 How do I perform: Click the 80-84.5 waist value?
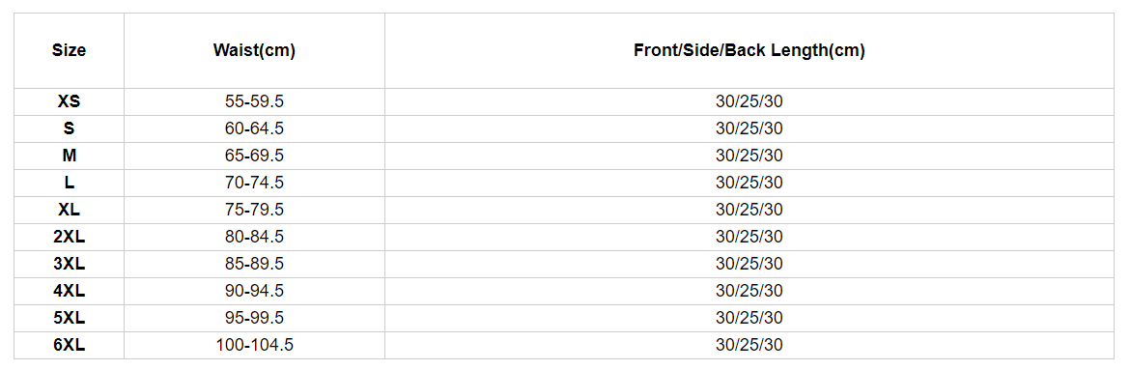[254, 237]
